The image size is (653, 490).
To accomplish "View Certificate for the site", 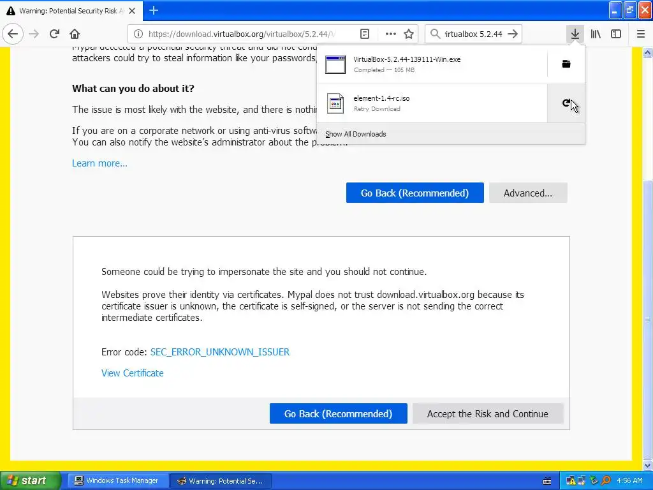I will [x=133, y=373].
